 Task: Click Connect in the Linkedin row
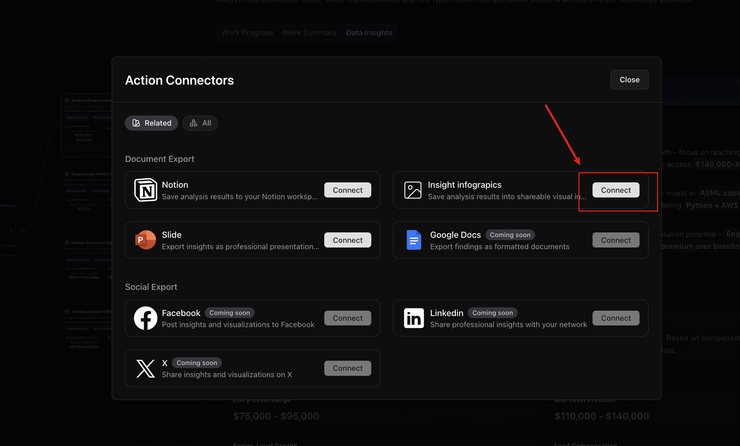pyautogui.click(x=616, y=318)
